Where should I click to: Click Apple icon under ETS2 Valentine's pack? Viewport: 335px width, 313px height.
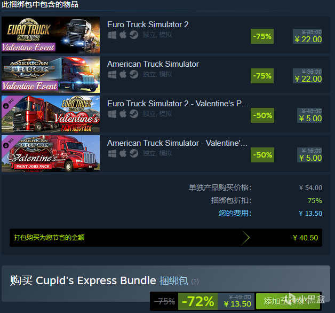pos(123,114)
